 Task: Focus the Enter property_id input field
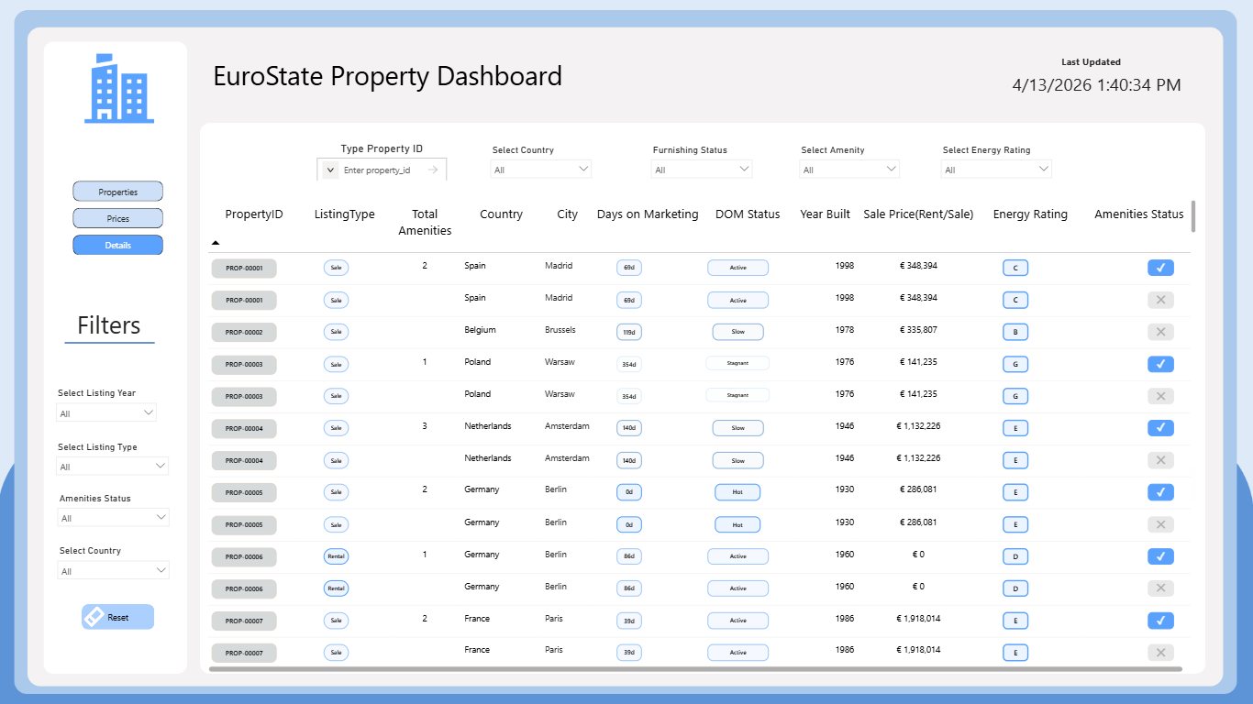[x=382, y=170]
